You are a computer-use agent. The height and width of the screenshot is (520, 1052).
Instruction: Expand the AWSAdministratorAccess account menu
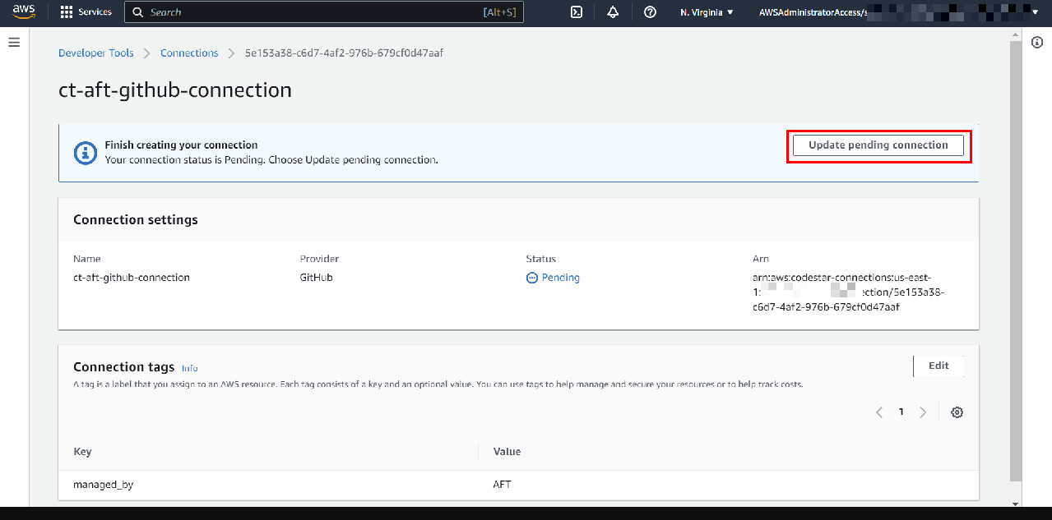click(x=897, y=12)
